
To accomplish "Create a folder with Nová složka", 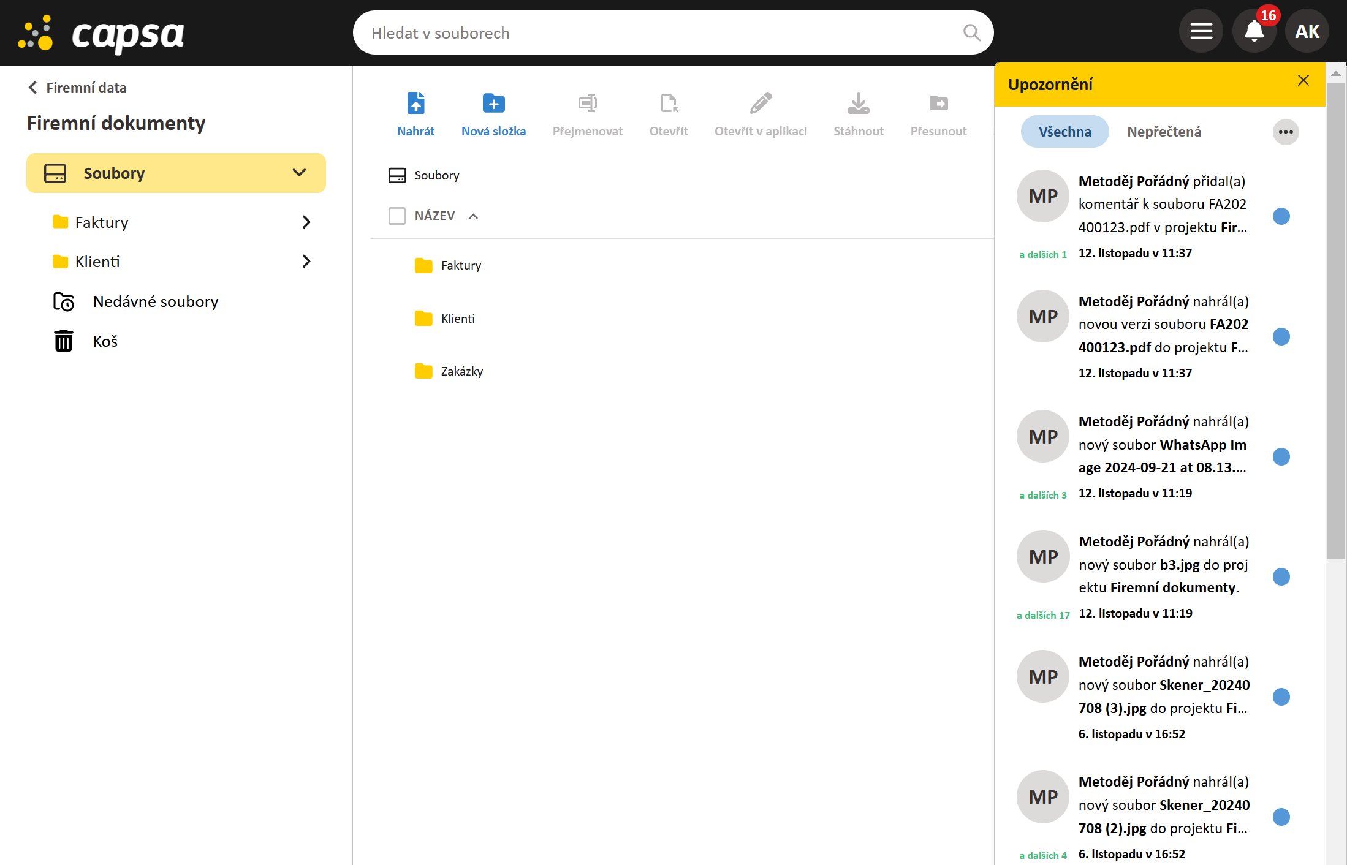I will click(493, 104).
